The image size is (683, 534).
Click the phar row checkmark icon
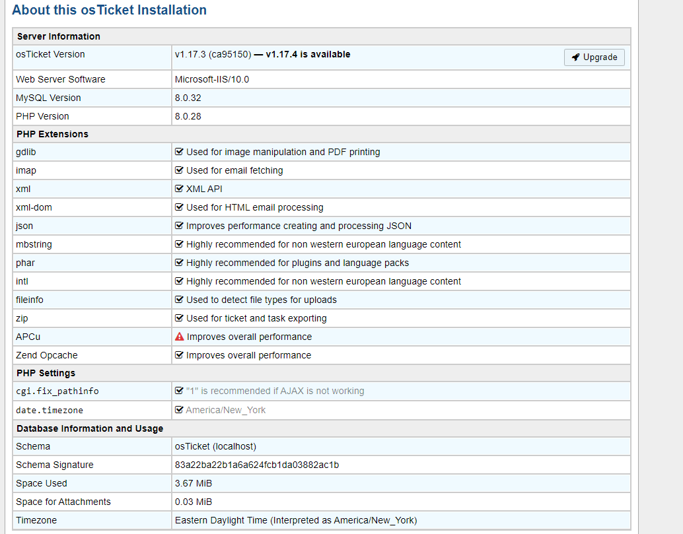click(179, 263)
